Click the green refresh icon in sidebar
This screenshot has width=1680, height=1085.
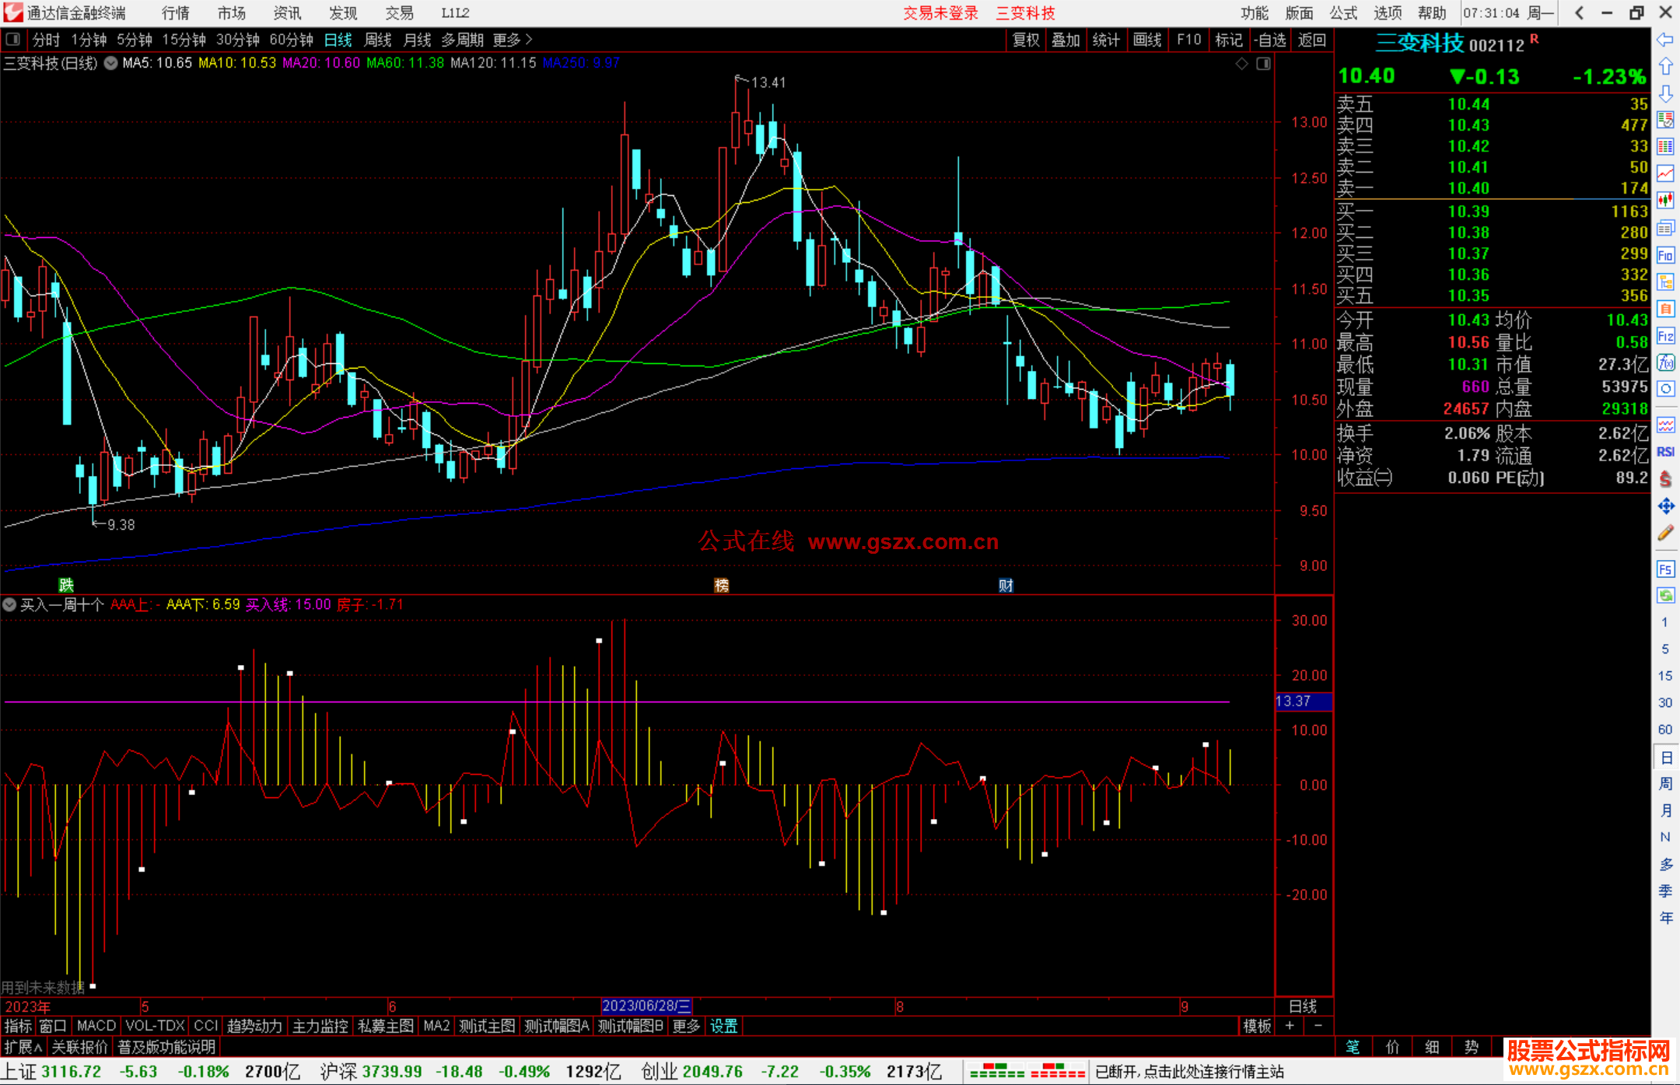(x=1665, y=596)
